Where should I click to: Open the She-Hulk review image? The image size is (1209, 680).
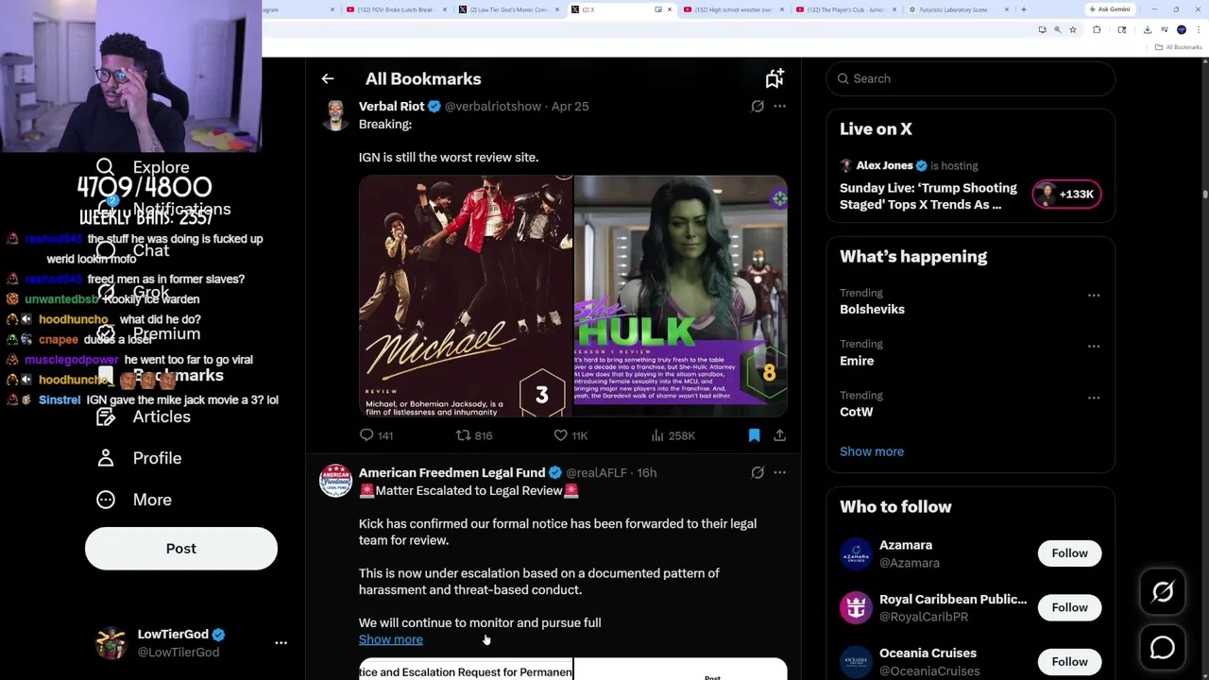681,296
